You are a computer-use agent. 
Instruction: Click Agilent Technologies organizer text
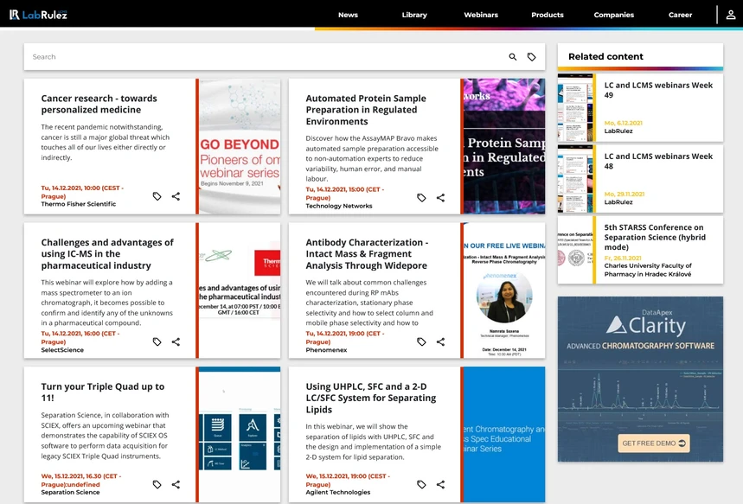(x=338, y=493)
